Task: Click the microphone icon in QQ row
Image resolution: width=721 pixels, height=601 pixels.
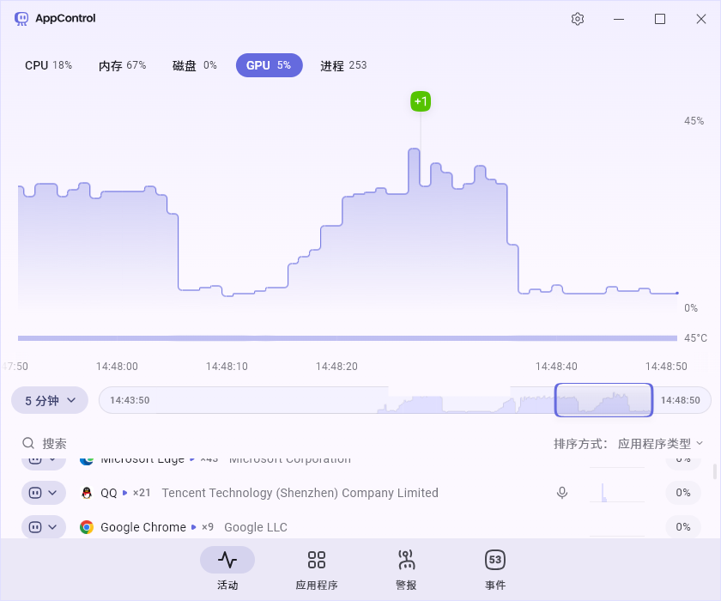Action: pyautogui.click(x=562, y=493)
